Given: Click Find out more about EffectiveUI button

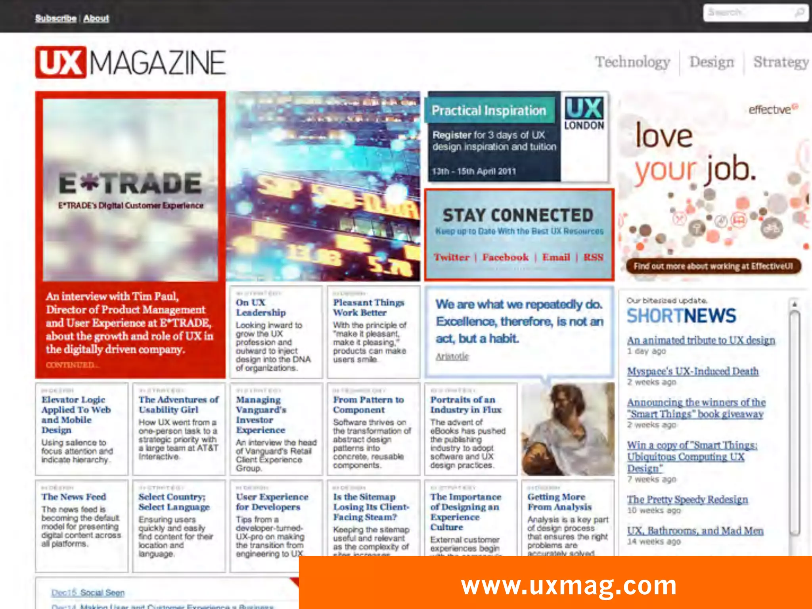Looking at the screenshot, I should 713,266.
